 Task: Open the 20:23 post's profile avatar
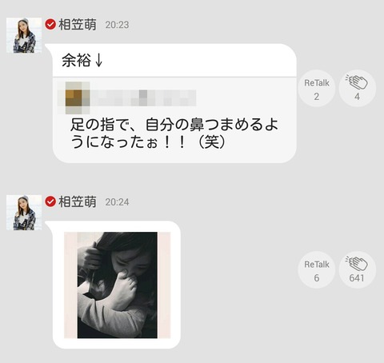coord(24,35)
